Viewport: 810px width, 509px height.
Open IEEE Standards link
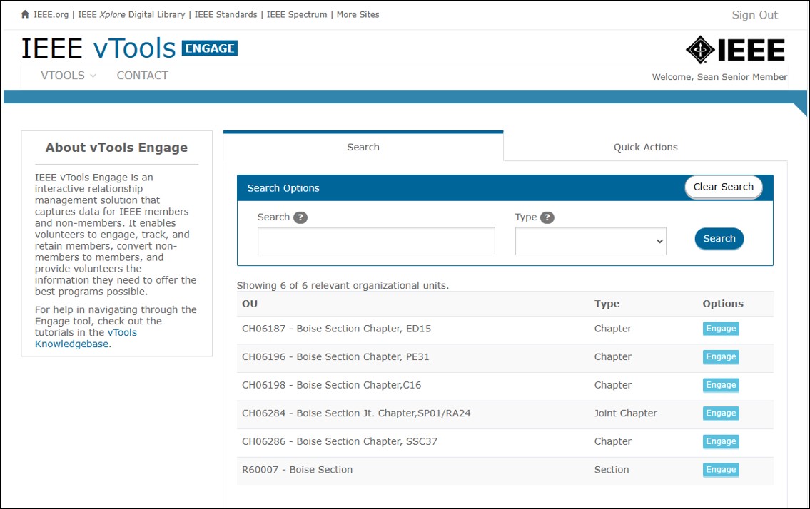point(226,14)
